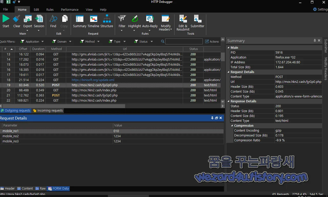This screenshot has width=328, height=197.
Task: Collapse the Compression section
Action: click(232, 126)
